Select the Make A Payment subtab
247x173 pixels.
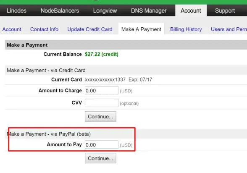tap(141, 29)
